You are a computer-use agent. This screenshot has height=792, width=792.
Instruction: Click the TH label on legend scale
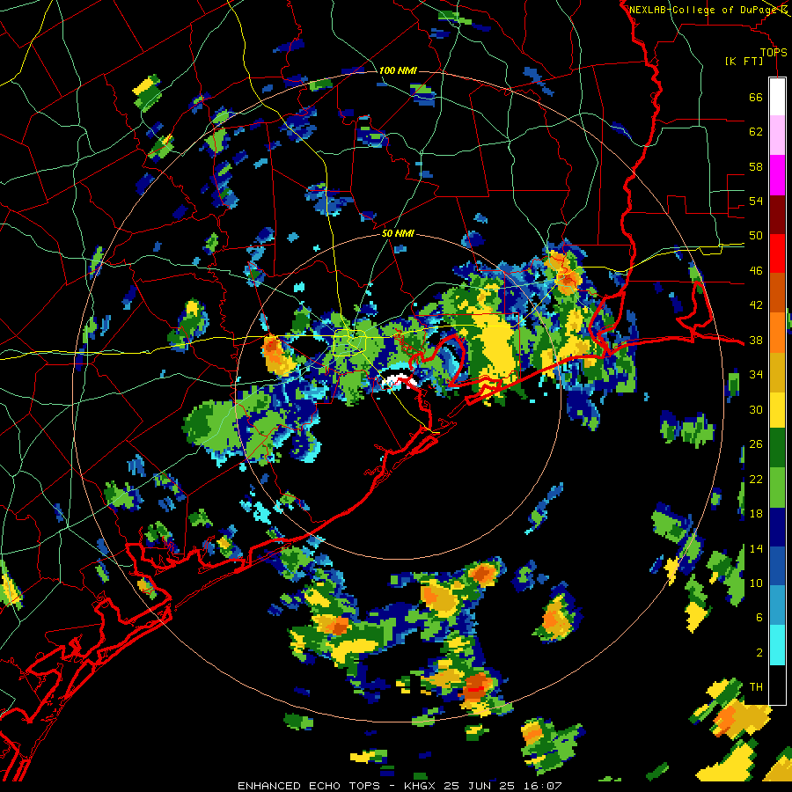(x=756, y=687)
